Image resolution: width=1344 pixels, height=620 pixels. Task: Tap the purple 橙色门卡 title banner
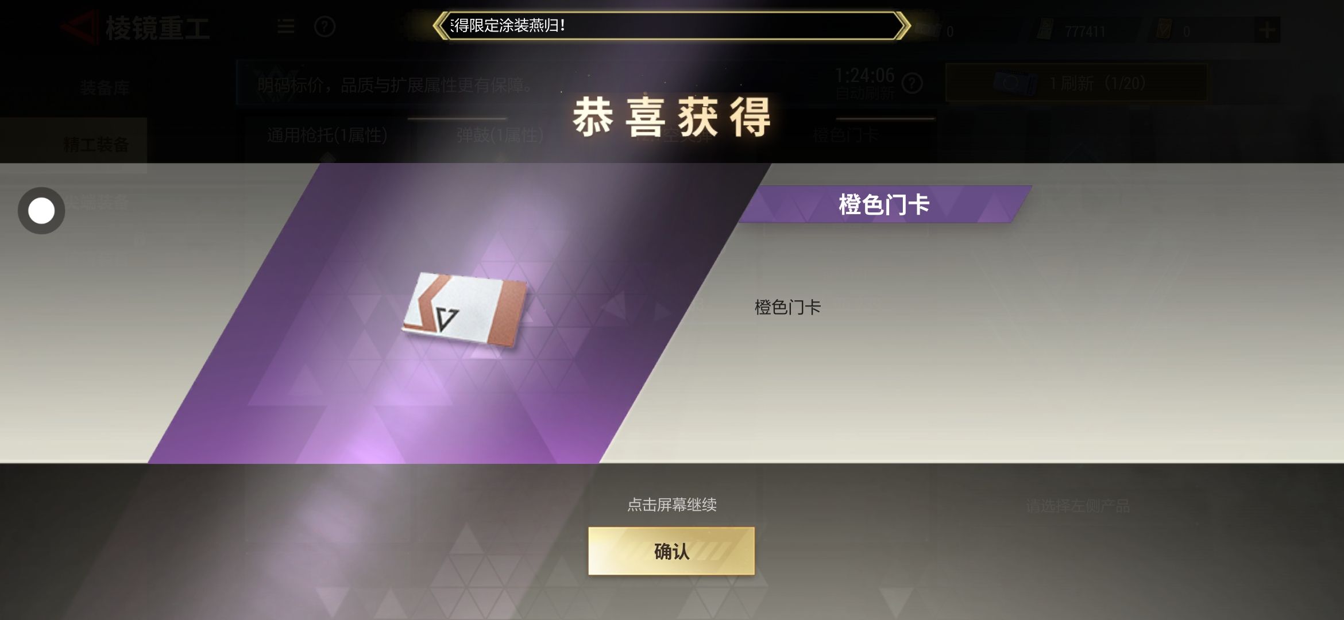pyautogui.click(x=885, y=204)
